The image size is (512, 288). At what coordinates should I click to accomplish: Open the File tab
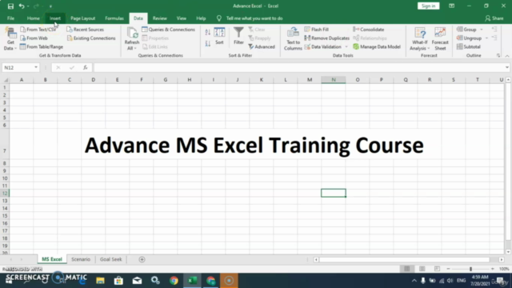(x=10, y=18)
